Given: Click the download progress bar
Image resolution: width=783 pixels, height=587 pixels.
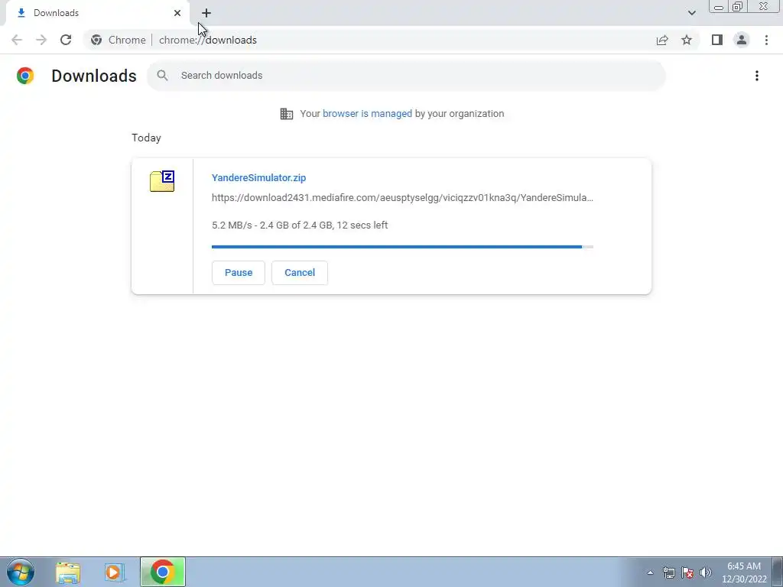Looking at the screenshot, I should [x=402, y=247].
